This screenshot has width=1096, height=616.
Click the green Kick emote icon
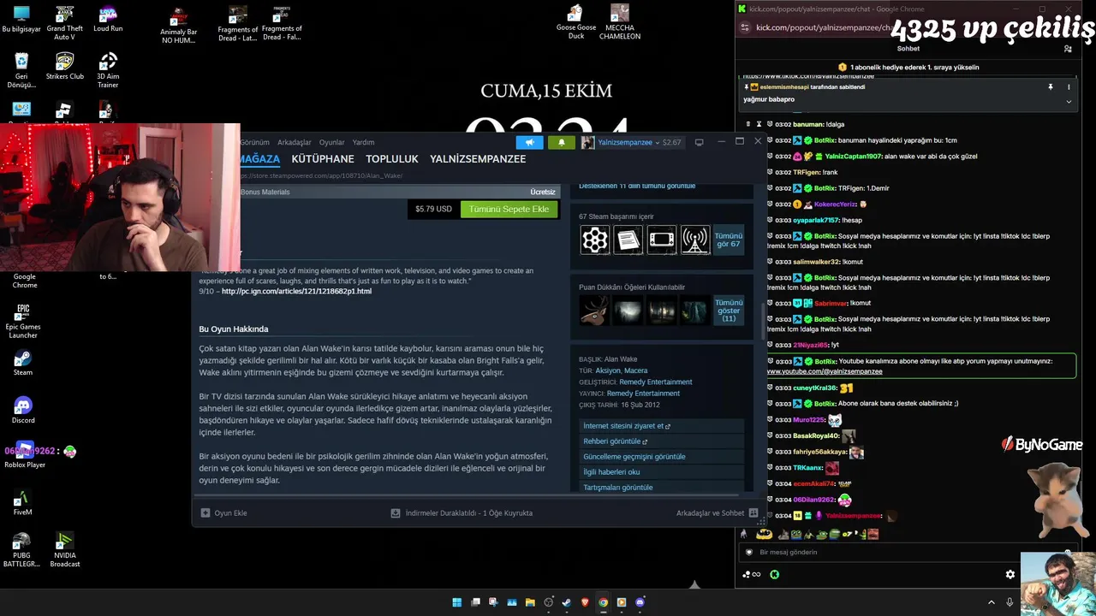pyautogui.click(x=775, y=575)
